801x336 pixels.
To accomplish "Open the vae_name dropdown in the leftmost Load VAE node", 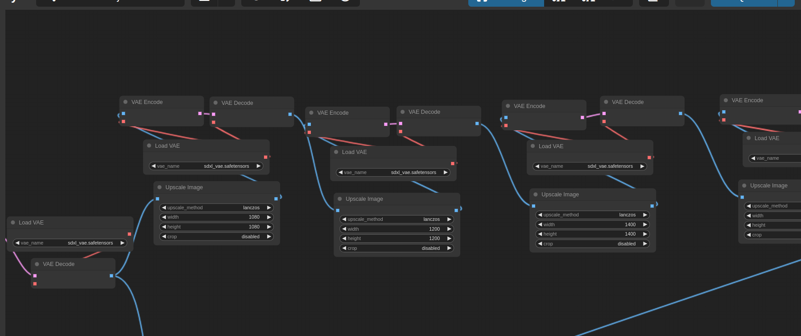I will (x=70, y=243).
